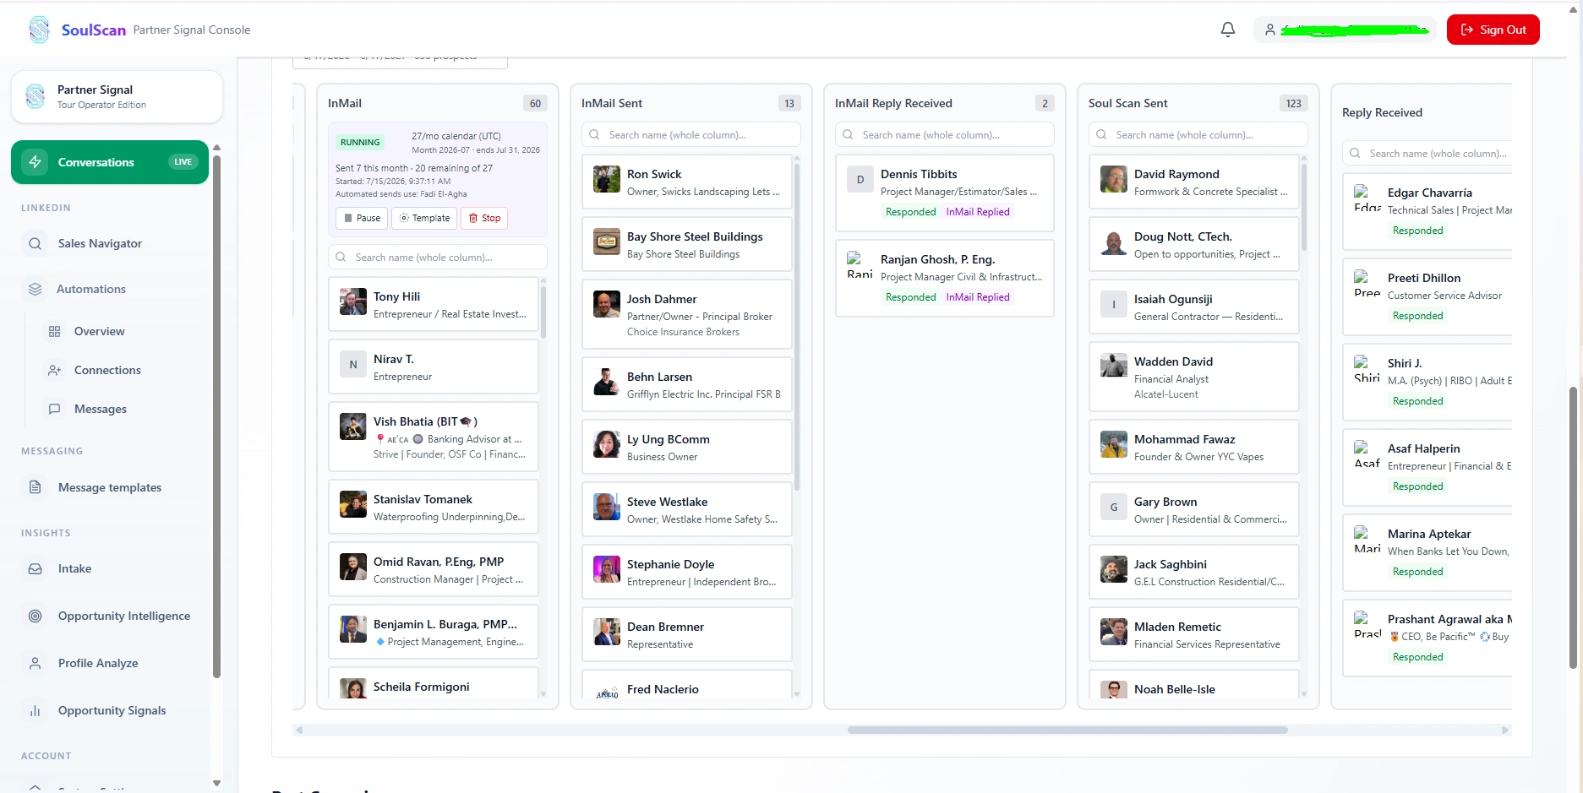Image resolution: width=1583 pixels, height=793 pixels.
Task: Click David Raymond's profile picture
Action: pyautogui.click(x=1113, y=179)
